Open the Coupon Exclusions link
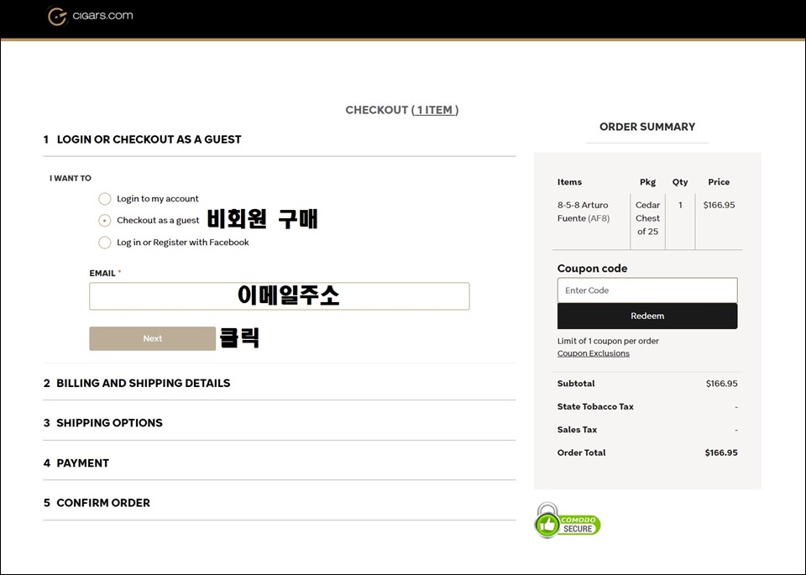Viewport: 806px width, 575px height. click(x=594, y=353)
